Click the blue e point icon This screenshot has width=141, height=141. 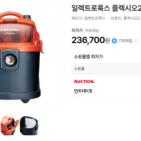(x=114, y=41)
